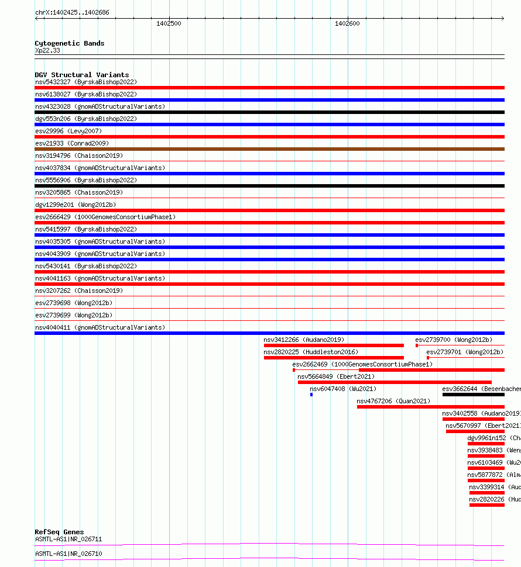Open nsv4037834 (gnomADStructuralVariants) label
521x567 pixels.
pos(100,168)
